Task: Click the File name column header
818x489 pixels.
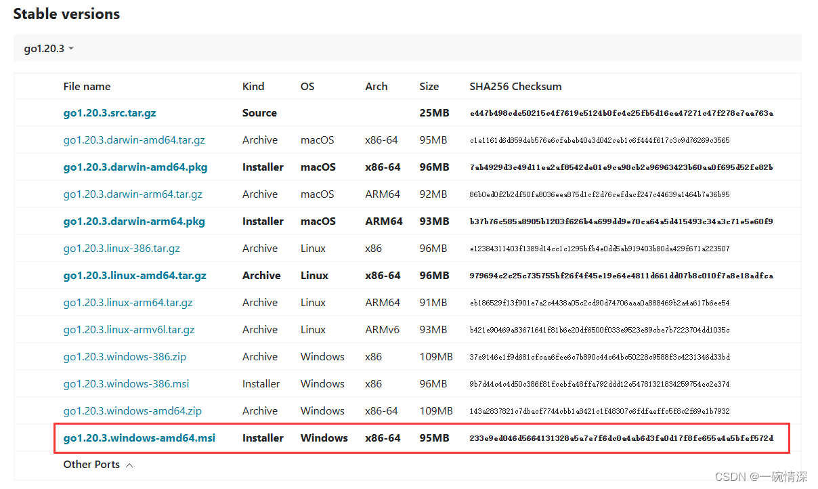Action: [87, 87]
